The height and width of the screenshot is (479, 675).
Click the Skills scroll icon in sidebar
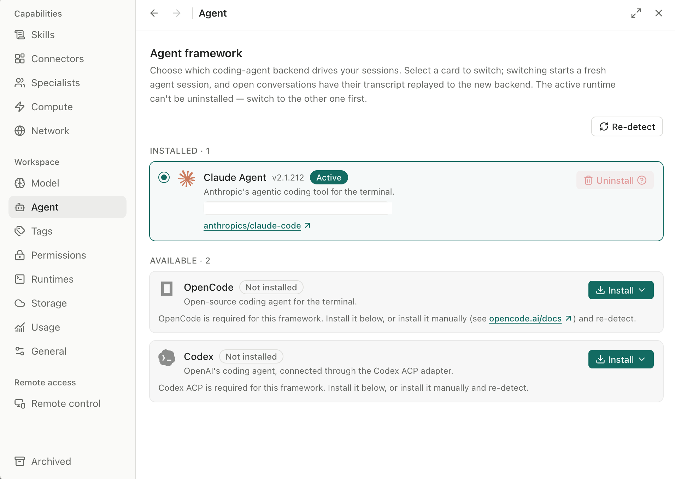[20, 35]
